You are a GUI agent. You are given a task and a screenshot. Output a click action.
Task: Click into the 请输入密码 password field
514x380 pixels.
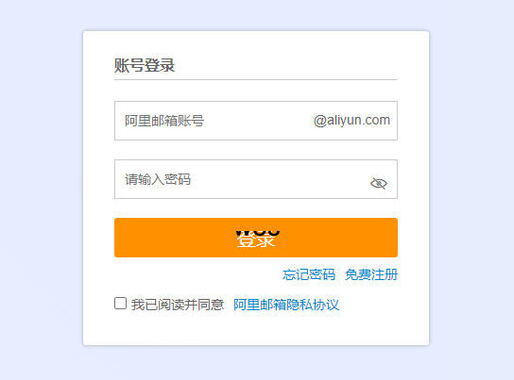tap(256, 179)
